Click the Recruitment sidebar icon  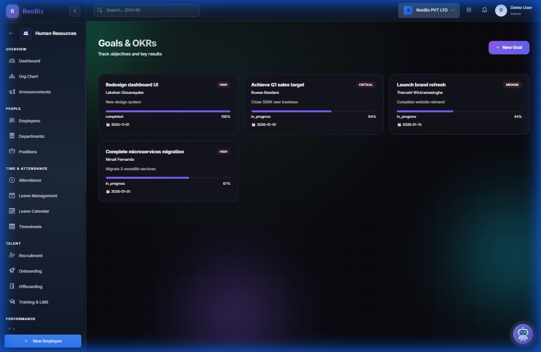point(11,255)
